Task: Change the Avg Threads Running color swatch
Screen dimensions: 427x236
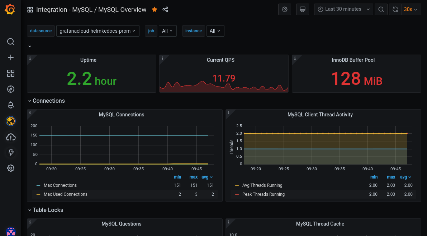Action: pyautogui.click(x=237, y=185)
